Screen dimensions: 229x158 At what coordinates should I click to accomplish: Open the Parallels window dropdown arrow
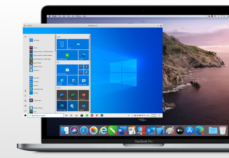[158, 25]
